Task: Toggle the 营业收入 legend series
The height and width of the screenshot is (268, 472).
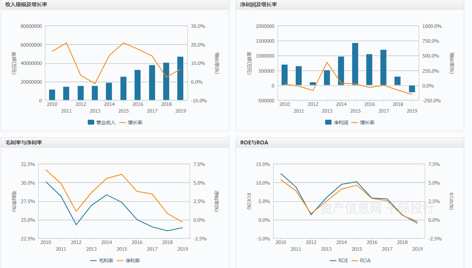Action: click(x=102, y=123)
